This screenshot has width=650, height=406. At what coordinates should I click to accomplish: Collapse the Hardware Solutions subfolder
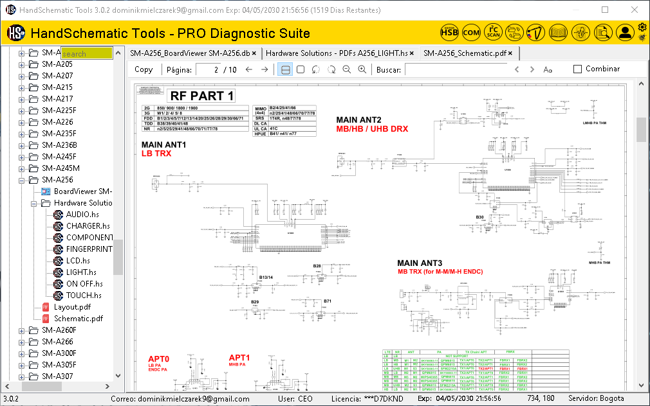tap(33, 204)
